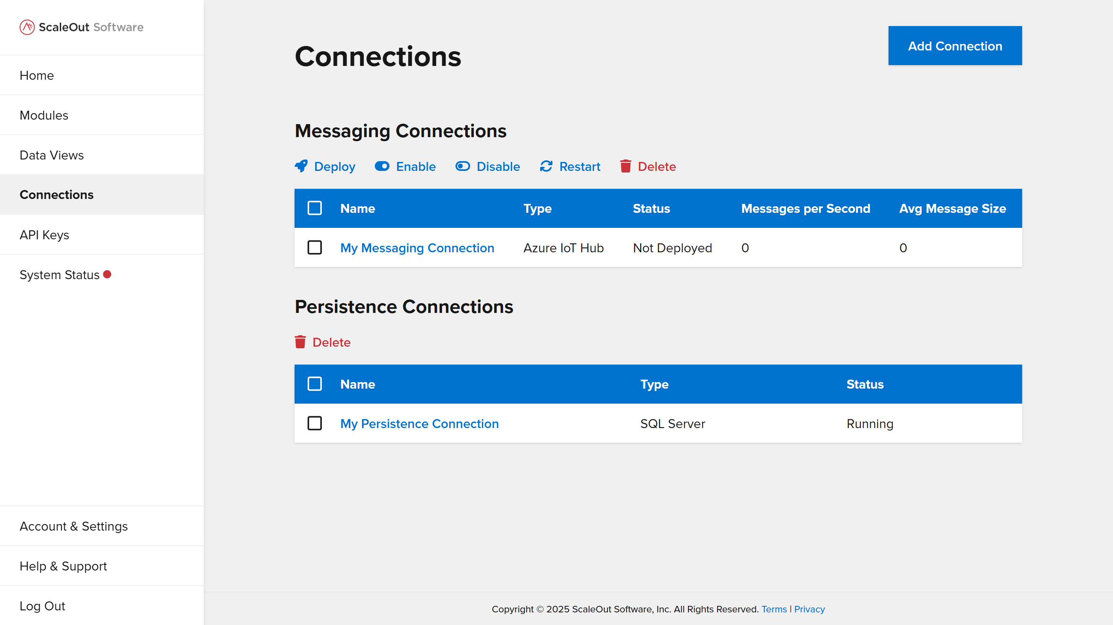
Task: Select all persistence connections header checkbox
Action: 315,384
